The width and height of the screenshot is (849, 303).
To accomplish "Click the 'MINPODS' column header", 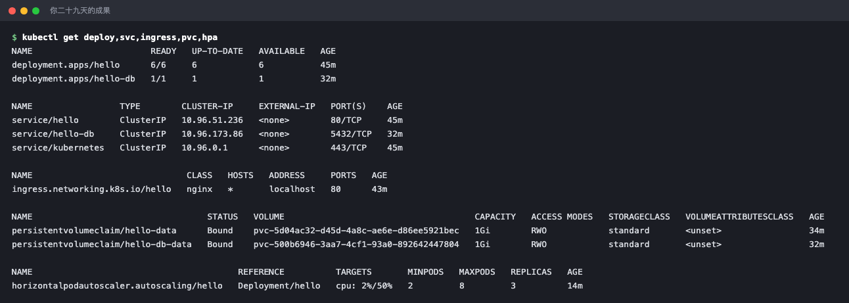I will pyautogui.click(x=425, y=272).
